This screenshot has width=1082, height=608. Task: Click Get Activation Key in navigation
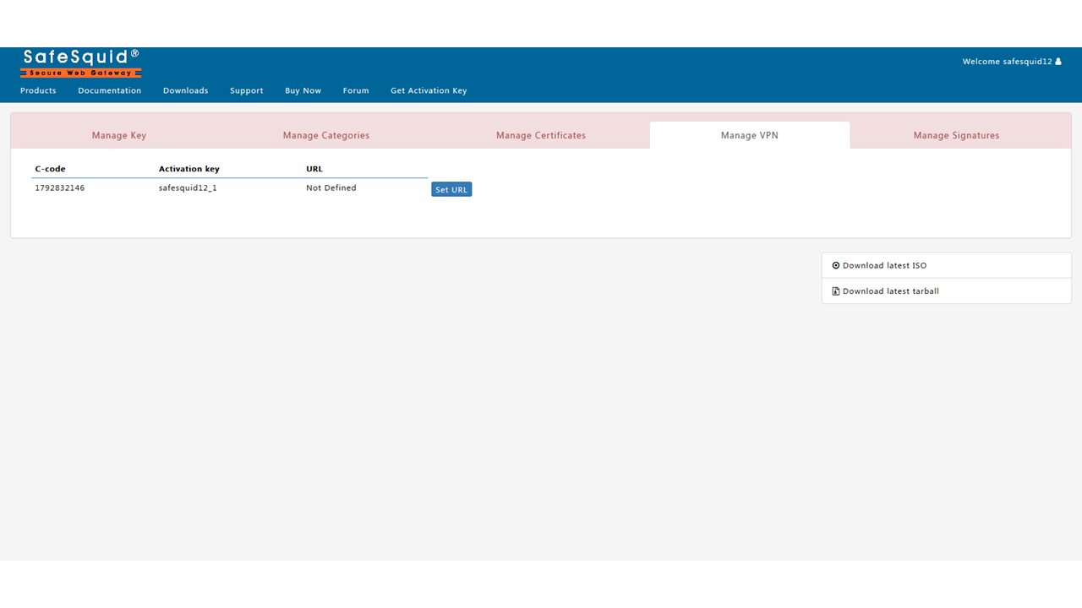(x=429, y=90)
